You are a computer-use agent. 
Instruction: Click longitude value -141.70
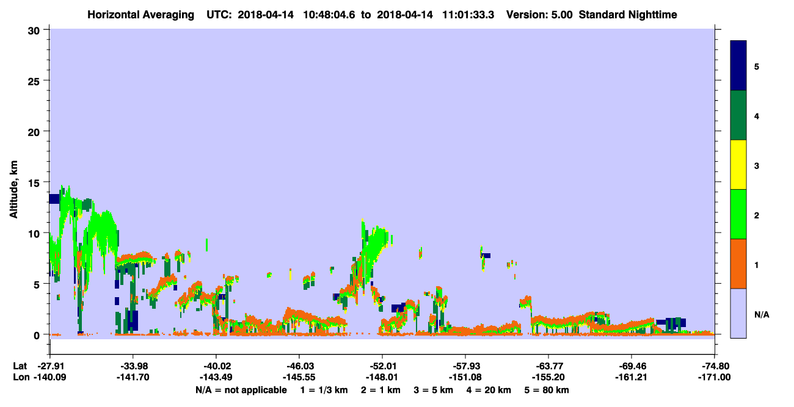point(133,378)
